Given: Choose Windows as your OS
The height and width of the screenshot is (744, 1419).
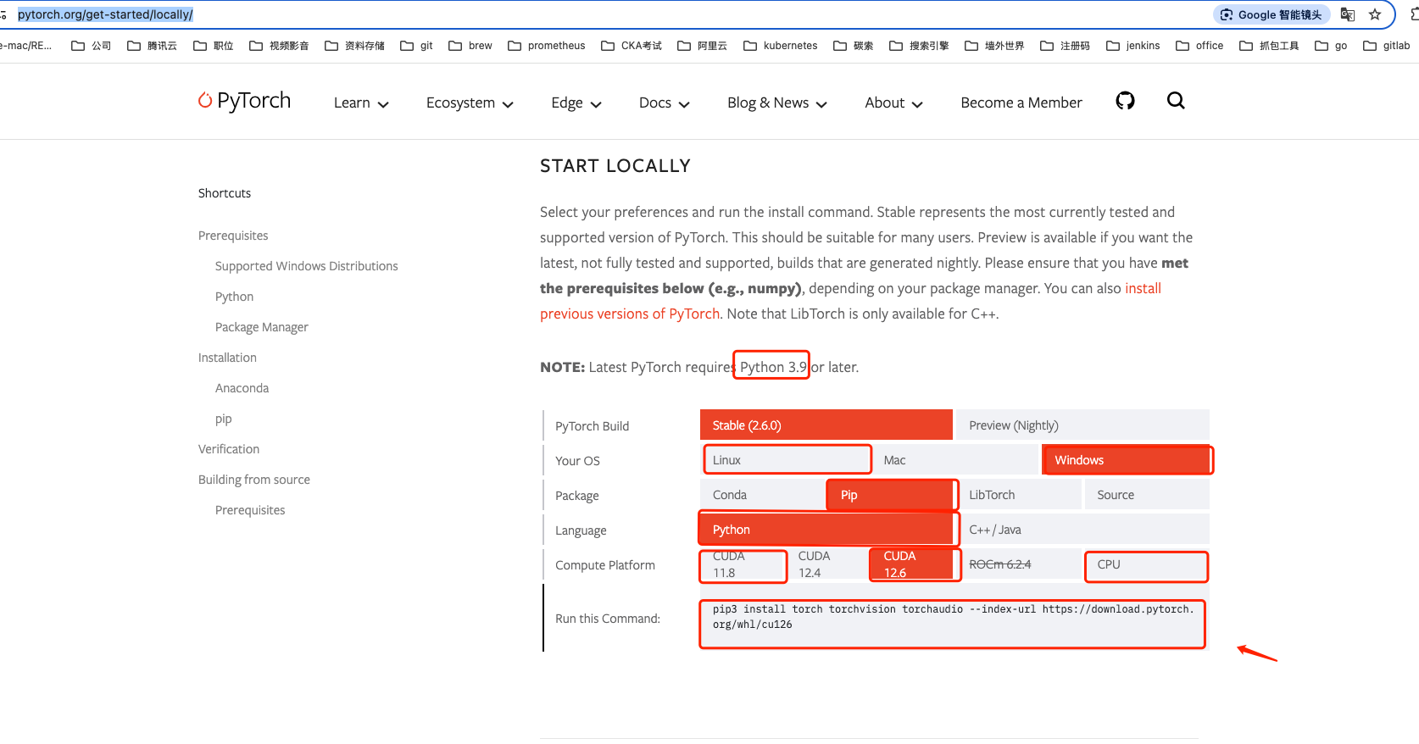Looking at the screenshot, I should (x=1126, y=459).
